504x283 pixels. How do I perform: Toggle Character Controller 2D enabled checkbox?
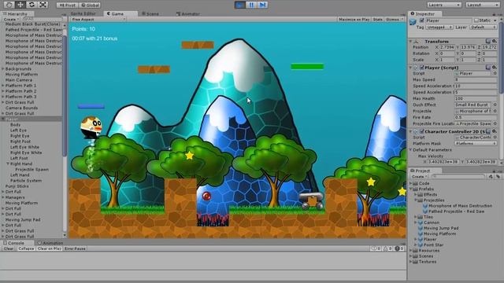422,131
